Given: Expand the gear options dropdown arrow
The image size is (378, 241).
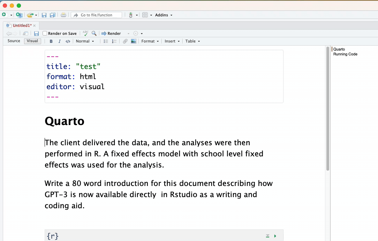Looking at the screenshot, I should pyautogui.click(x=142, y=34).
